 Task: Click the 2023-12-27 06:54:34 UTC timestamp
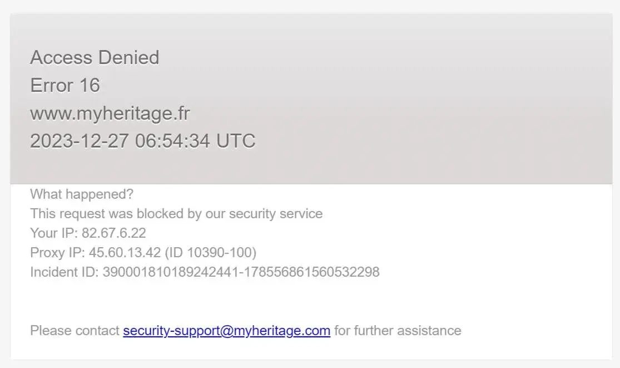click(x=142, y=141)
